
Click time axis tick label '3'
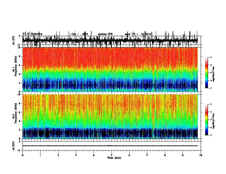click(x=76, y=155)
